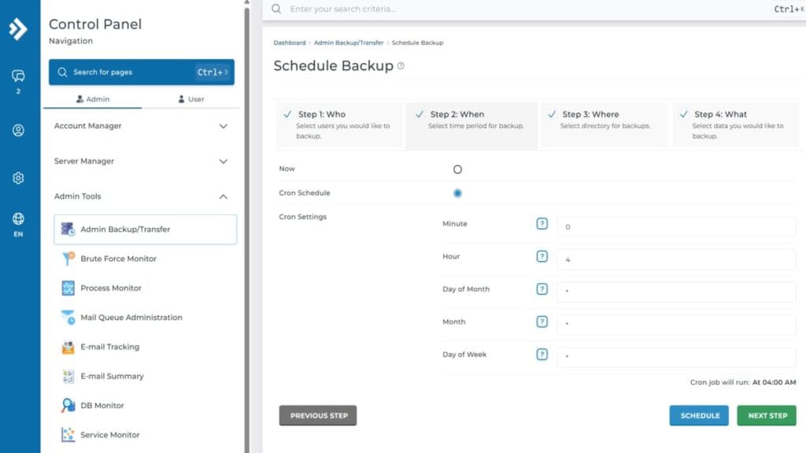Click the DB Monitor magnifier icon
This screenshot has width=806, height=453.
click(x=66, y=405)
